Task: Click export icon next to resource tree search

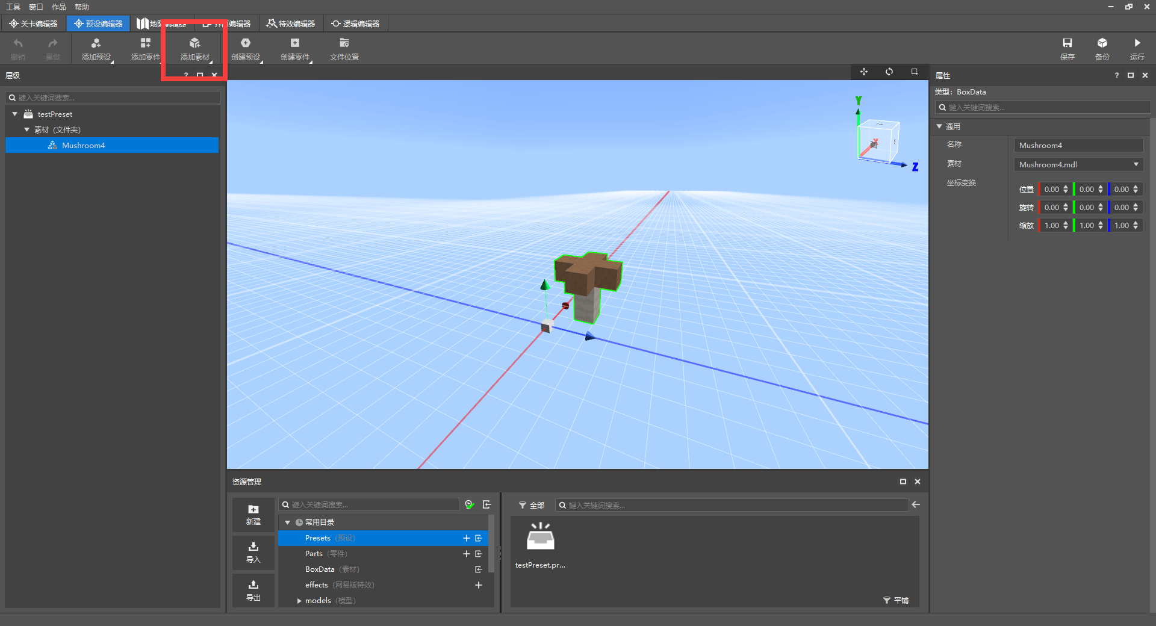Action: tap(487, 504)
